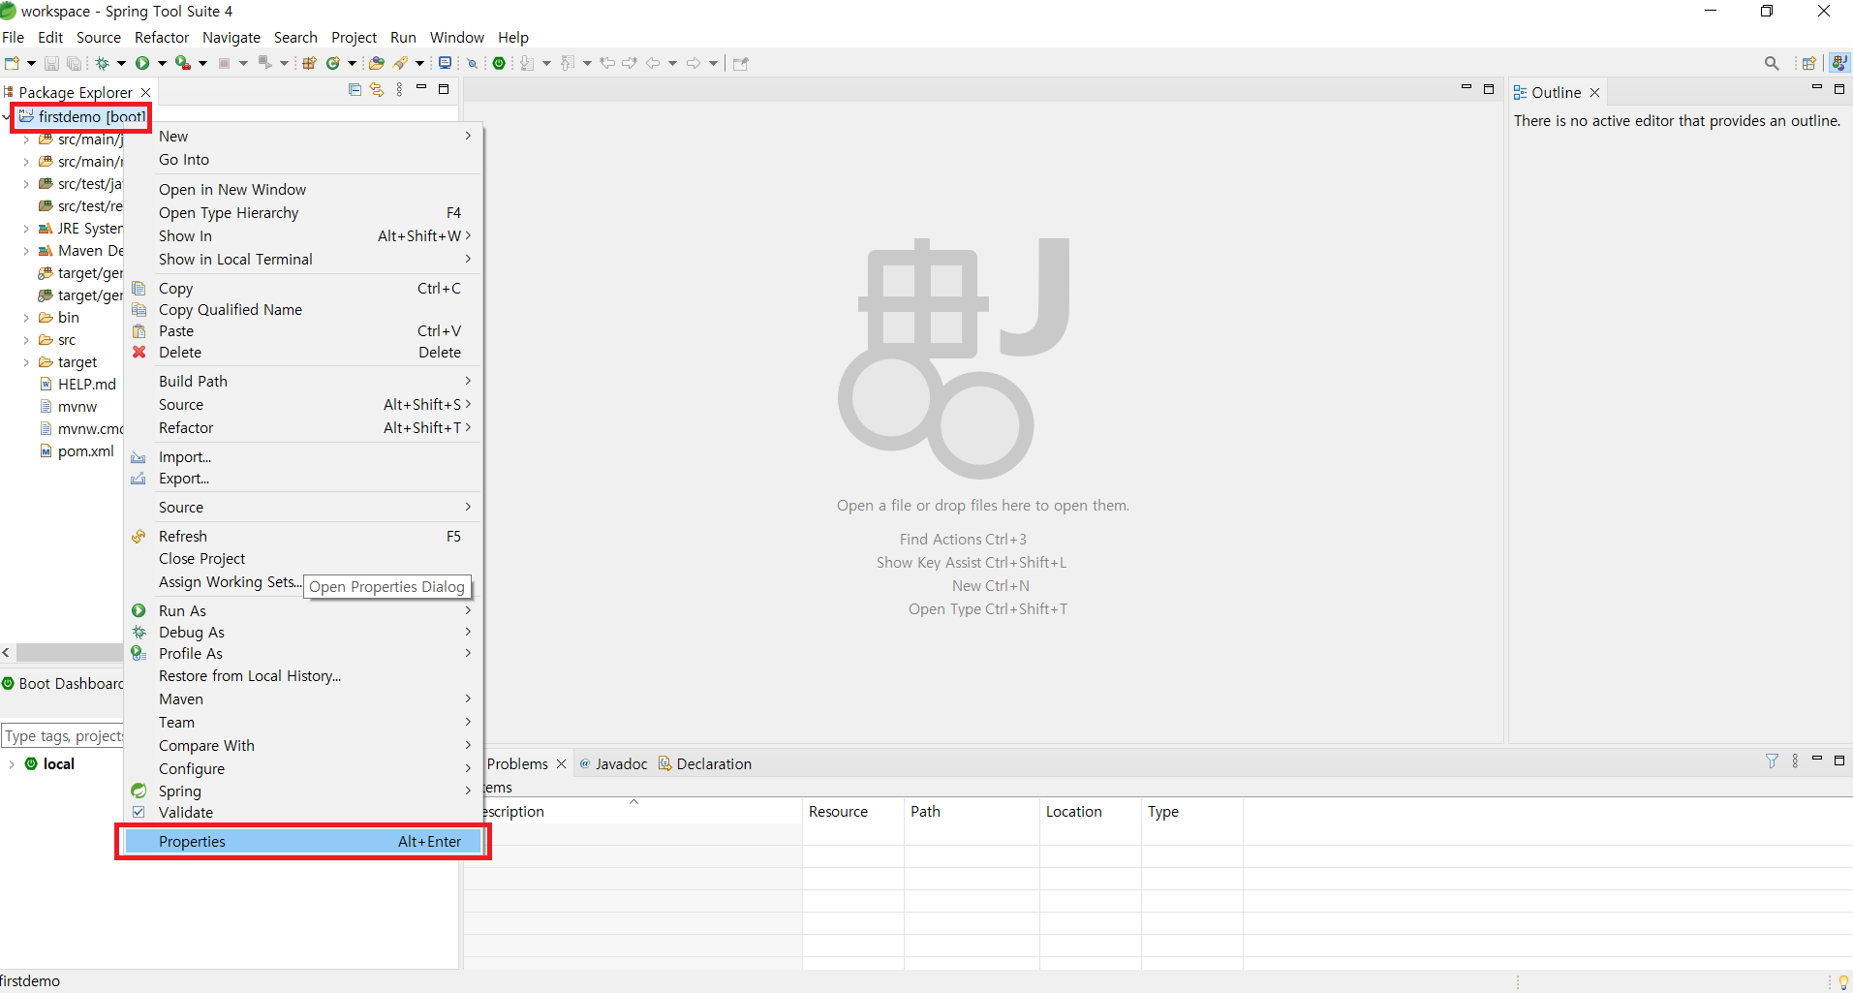Click the Open Perspective icon
The height and width of the screenshot is (993, 1853).
pos(1808,64)
